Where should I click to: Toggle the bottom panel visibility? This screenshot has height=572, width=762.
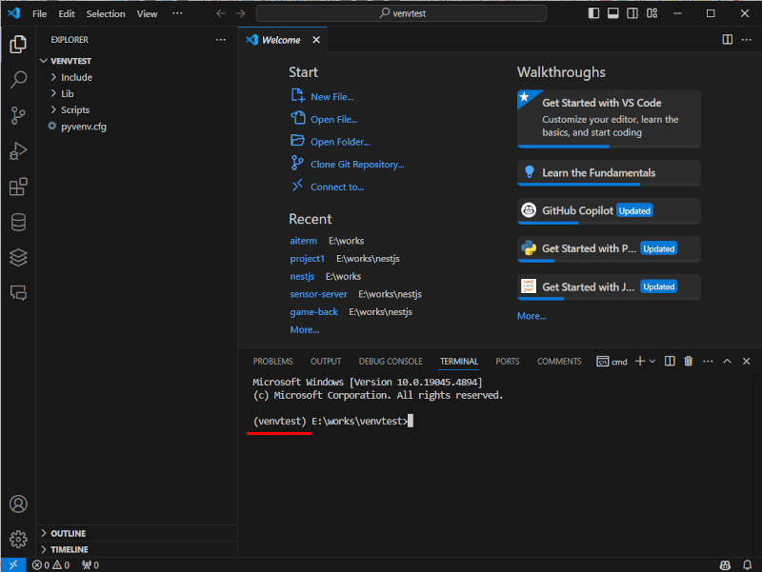pos(612,13)
